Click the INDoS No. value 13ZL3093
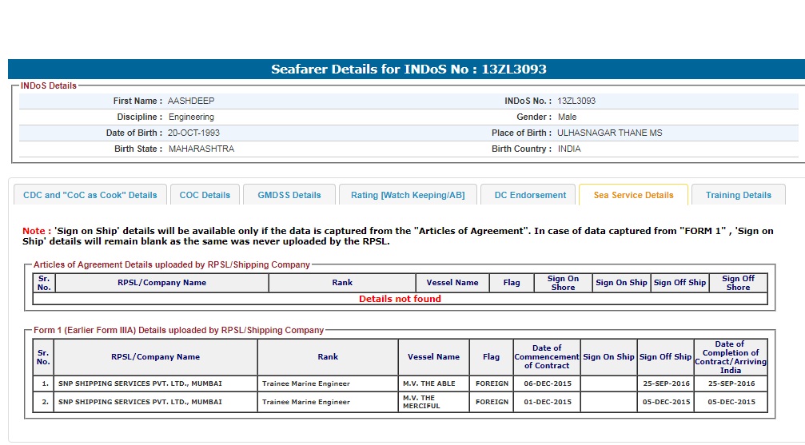 576,101
